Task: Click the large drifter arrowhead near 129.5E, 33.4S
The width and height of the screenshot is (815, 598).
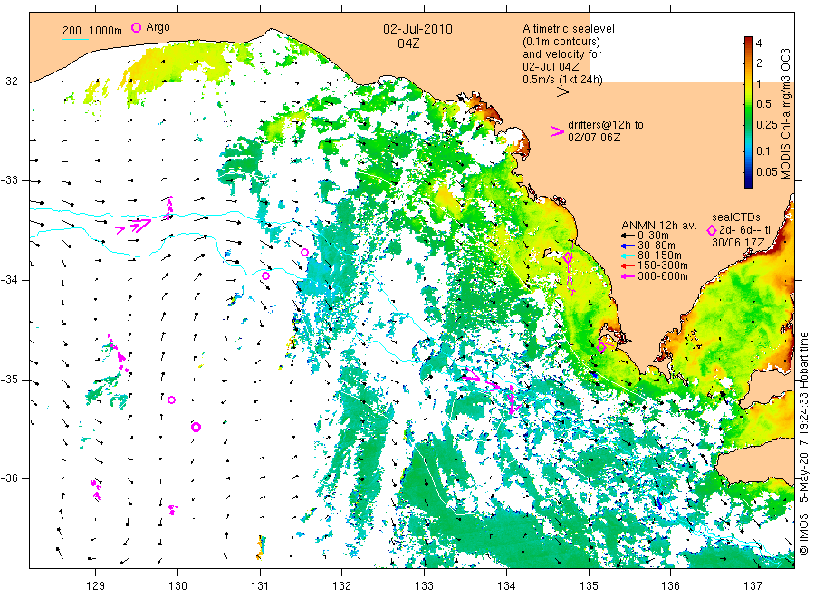Action: coord(140,225)
